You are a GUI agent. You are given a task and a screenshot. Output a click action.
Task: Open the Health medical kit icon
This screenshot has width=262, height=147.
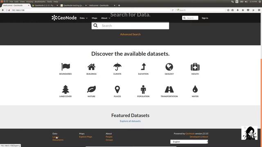click(195, 67)
